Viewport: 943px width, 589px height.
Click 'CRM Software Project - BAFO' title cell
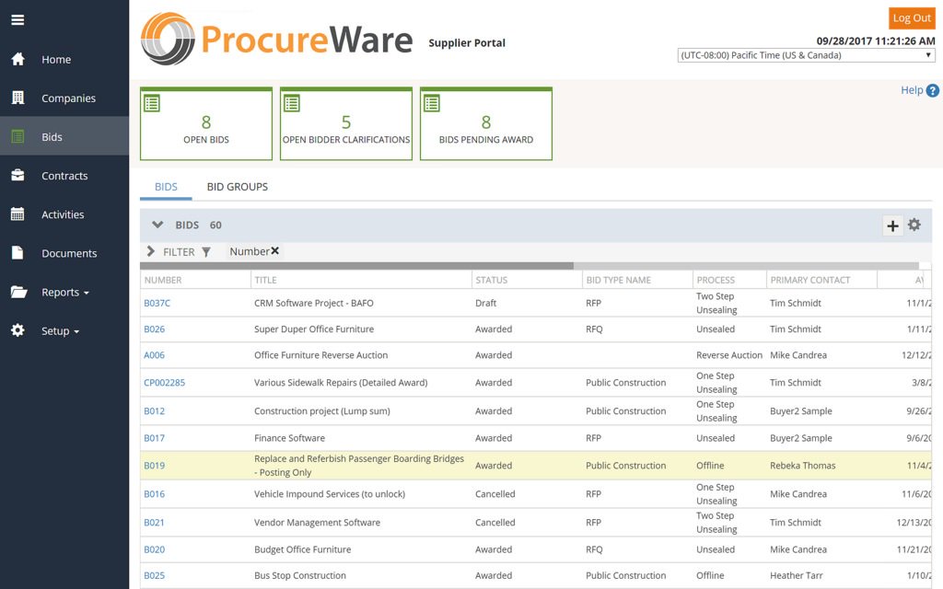point(314,303)
